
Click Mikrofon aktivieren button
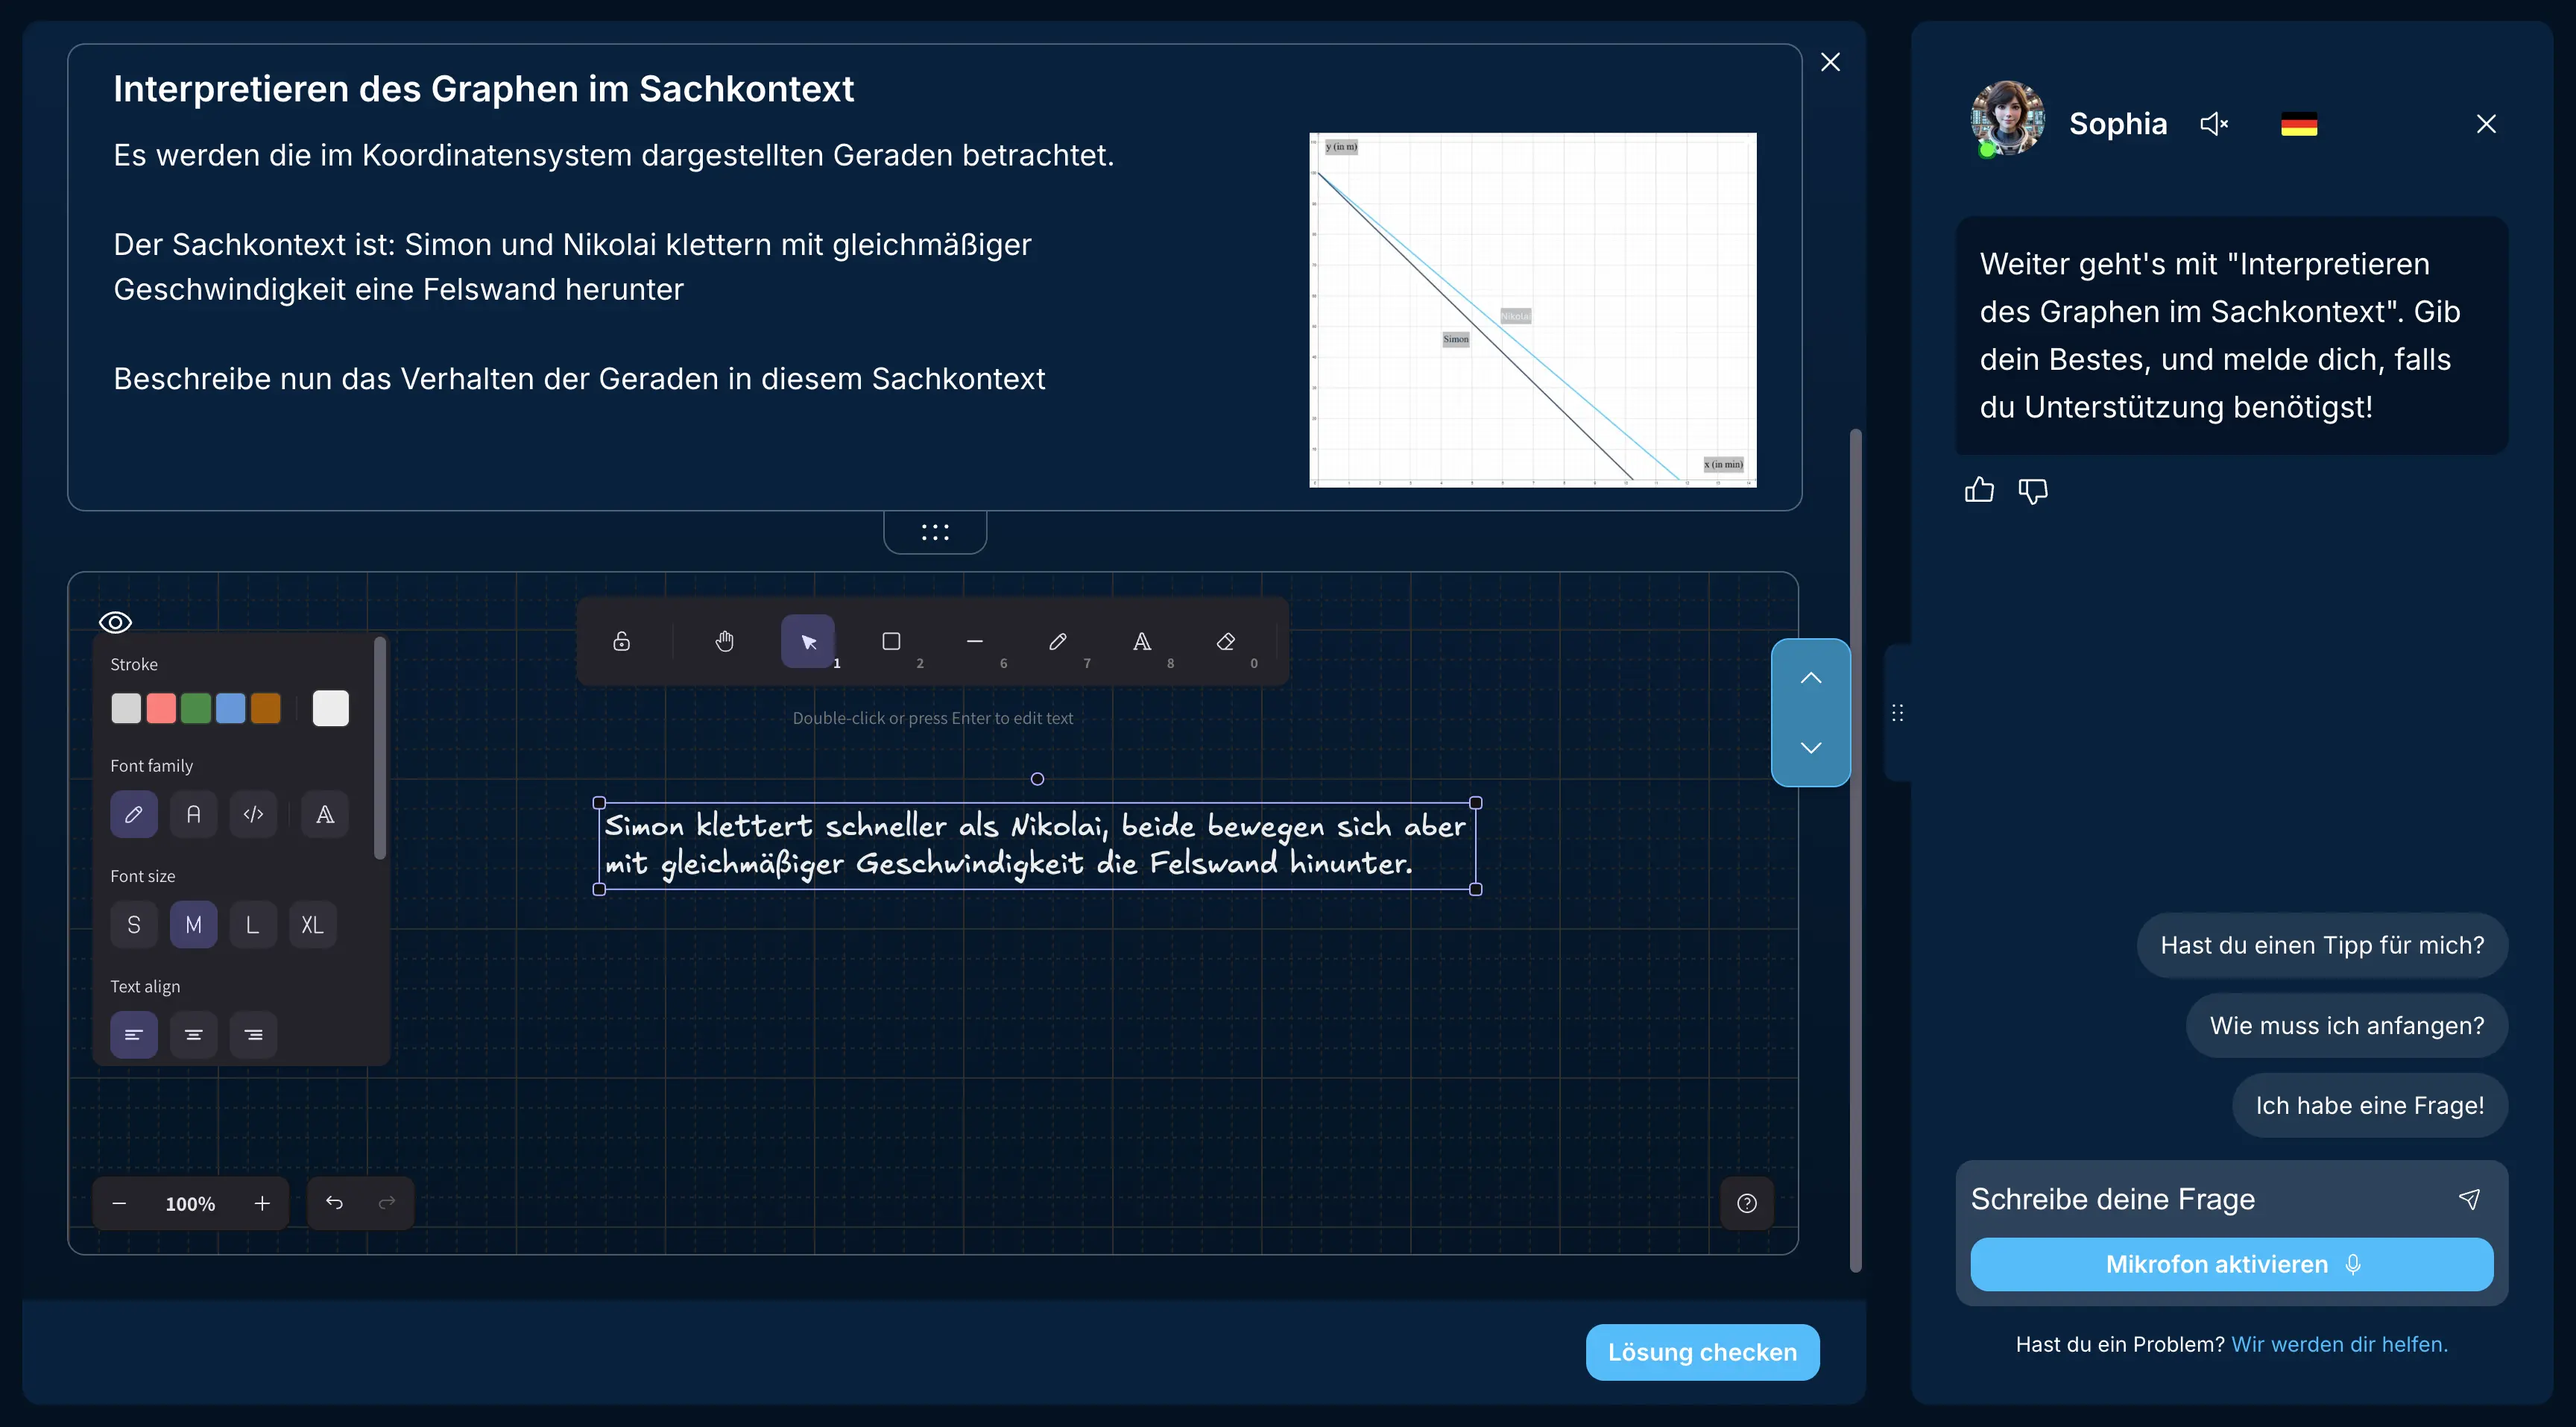click(x=2232, y=1264)
